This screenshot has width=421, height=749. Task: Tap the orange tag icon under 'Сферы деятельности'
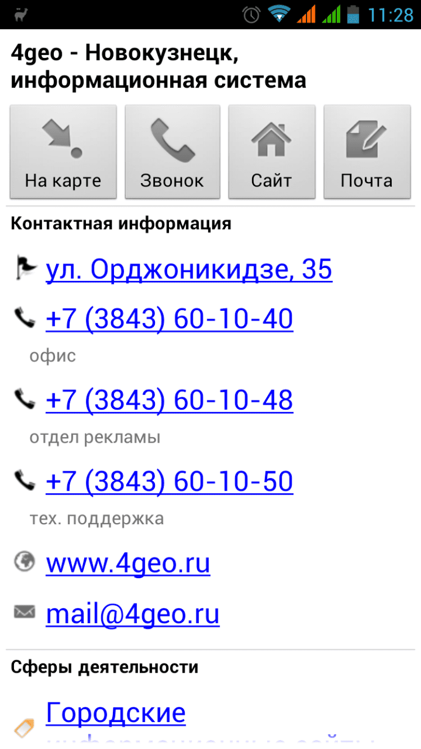(x=25, y=729)
